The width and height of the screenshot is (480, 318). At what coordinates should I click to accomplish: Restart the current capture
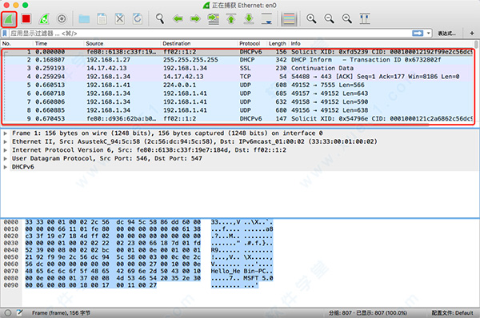point(44,19)
